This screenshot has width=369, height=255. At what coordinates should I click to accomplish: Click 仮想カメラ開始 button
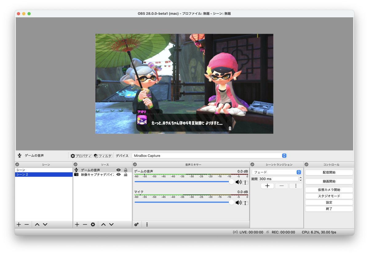pyautogui.click(x=329, y=190)
